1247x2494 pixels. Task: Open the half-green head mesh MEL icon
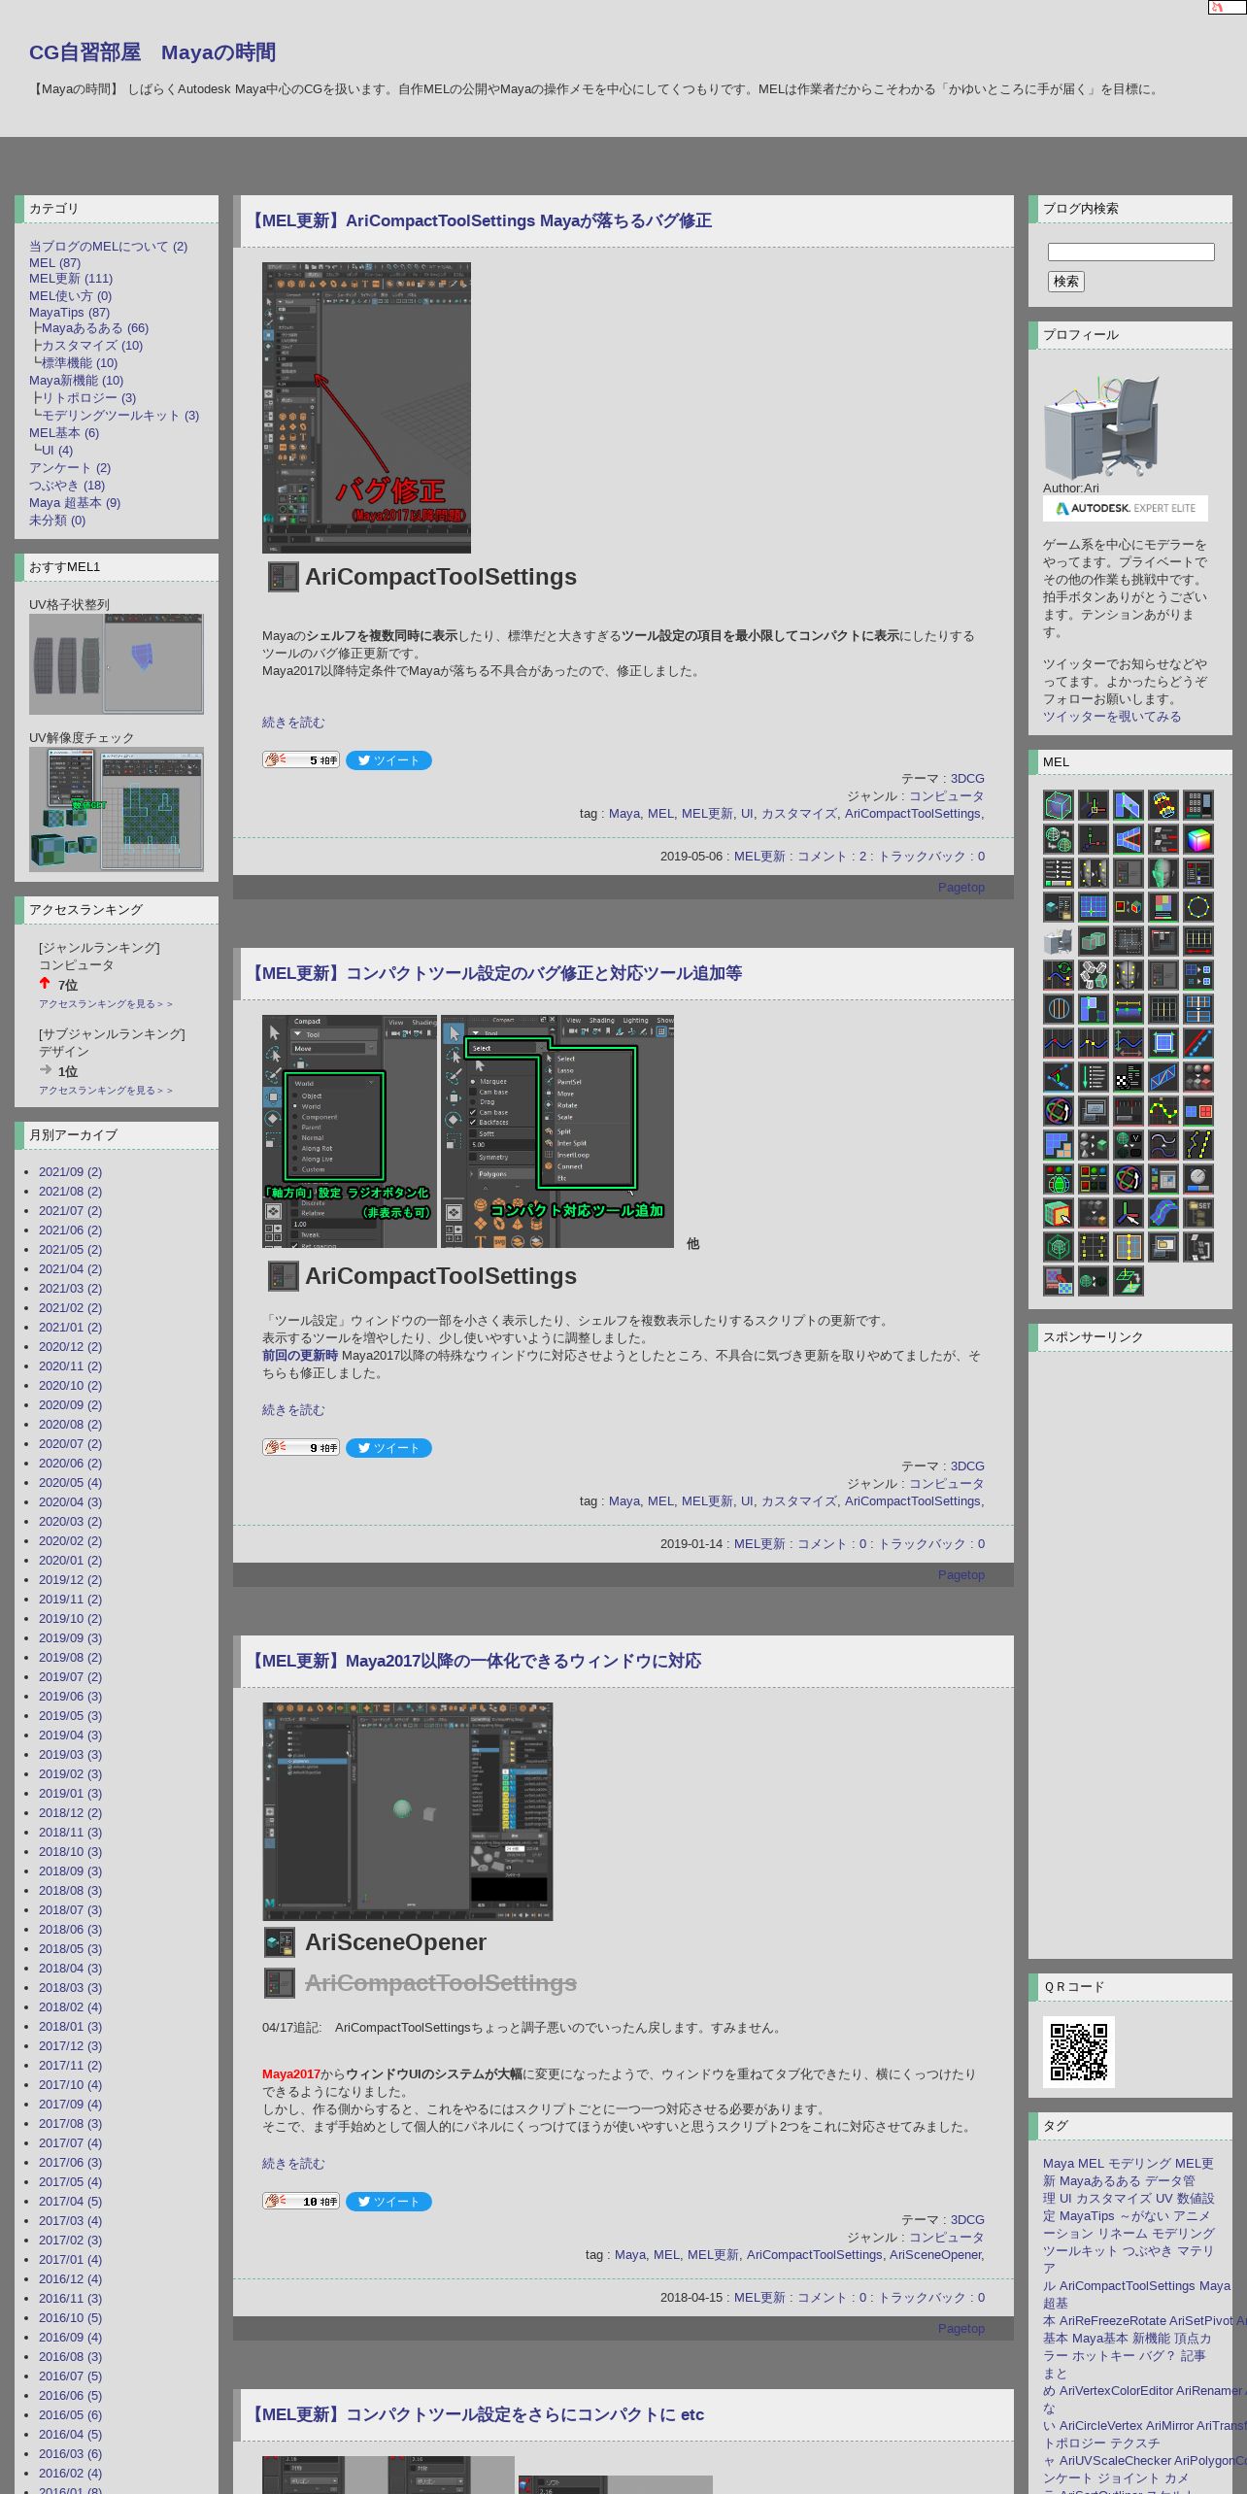point(1163,873)
